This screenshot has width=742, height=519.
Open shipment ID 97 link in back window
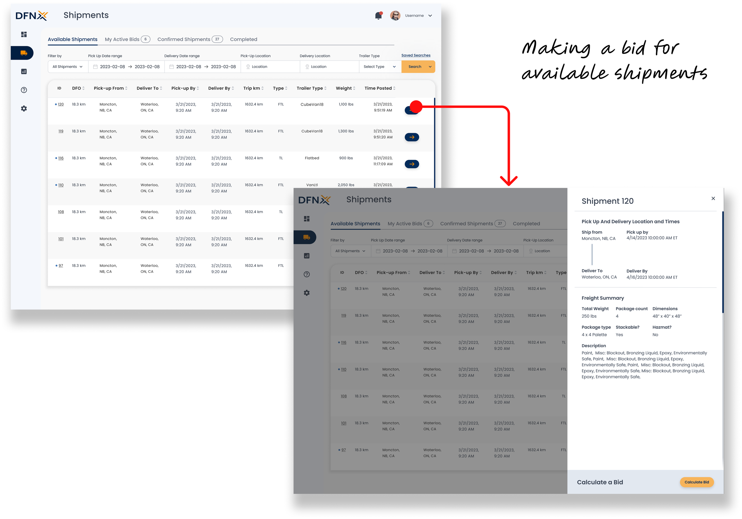coord(61,266)
